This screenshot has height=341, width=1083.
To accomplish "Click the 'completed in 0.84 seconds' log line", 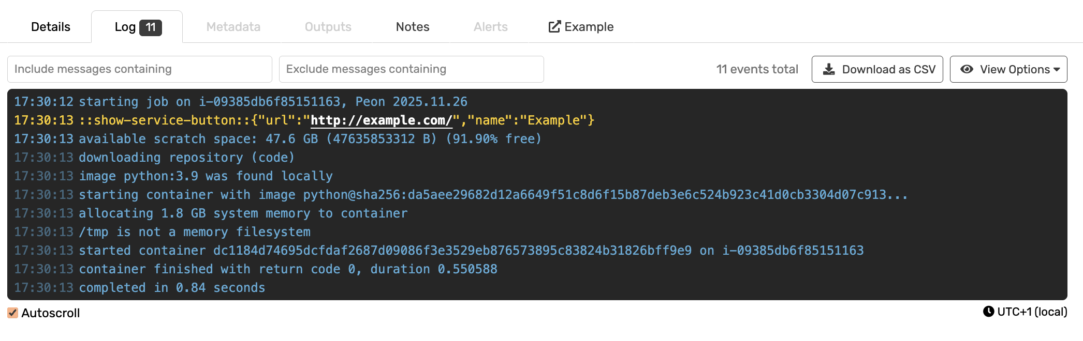I will 172,288.
